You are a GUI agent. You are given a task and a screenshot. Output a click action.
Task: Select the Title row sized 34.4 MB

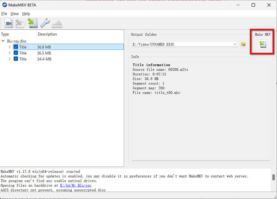68,59
